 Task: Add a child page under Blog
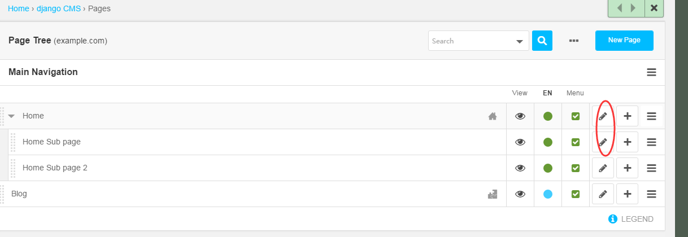point(627,194)
